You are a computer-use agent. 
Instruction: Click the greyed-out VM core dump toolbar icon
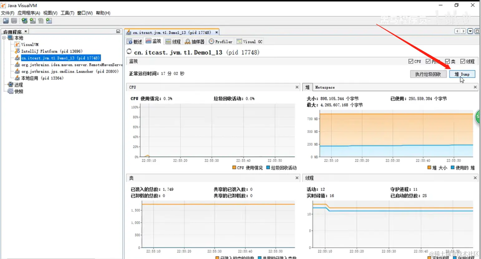(x=41, y=21)
